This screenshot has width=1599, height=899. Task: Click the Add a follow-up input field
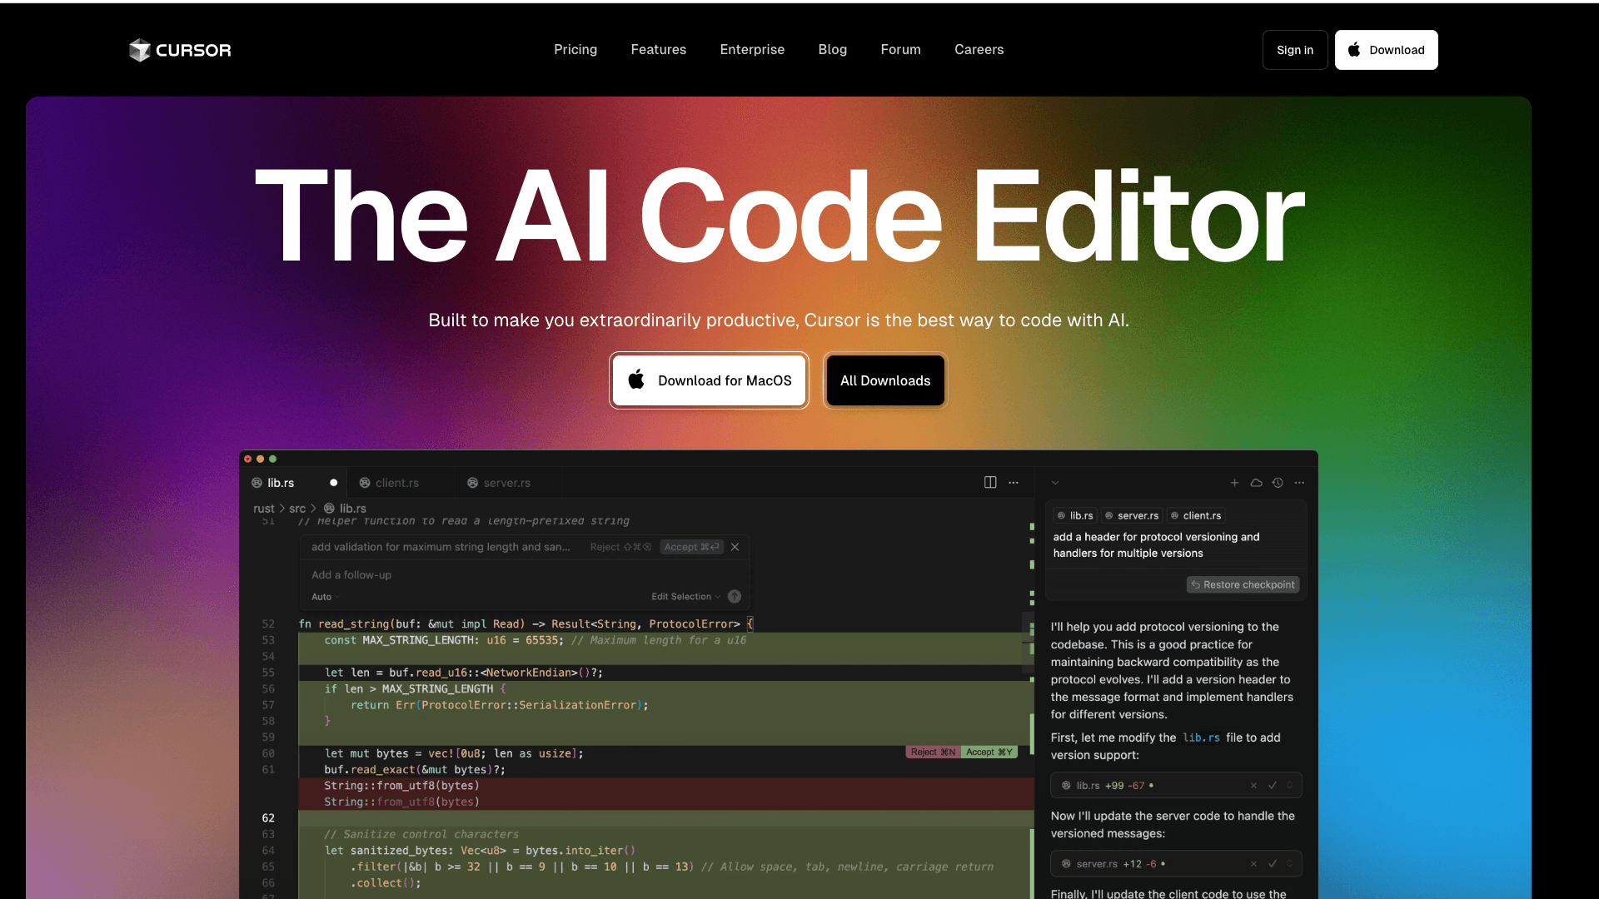525,575
